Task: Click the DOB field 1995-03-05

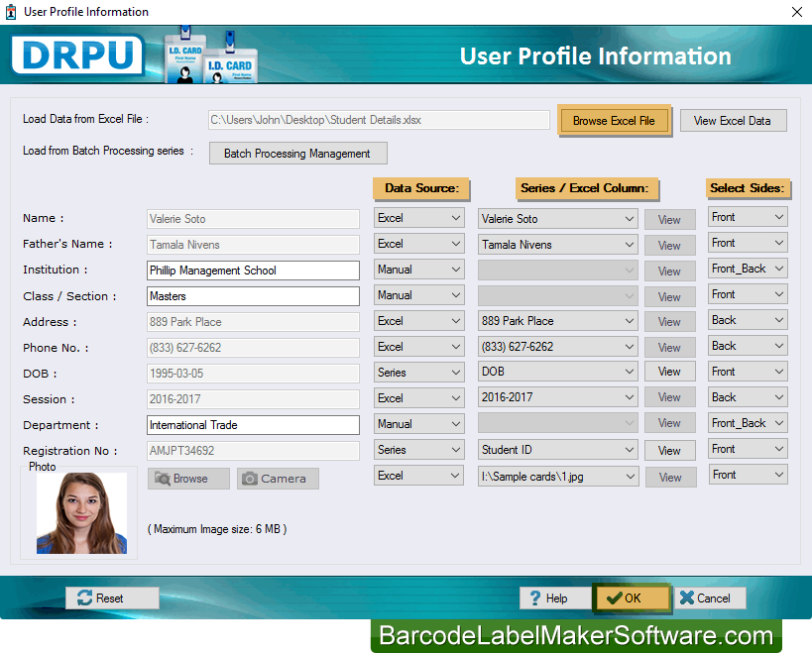Action: pyautogui.click(x=253, y=374)
